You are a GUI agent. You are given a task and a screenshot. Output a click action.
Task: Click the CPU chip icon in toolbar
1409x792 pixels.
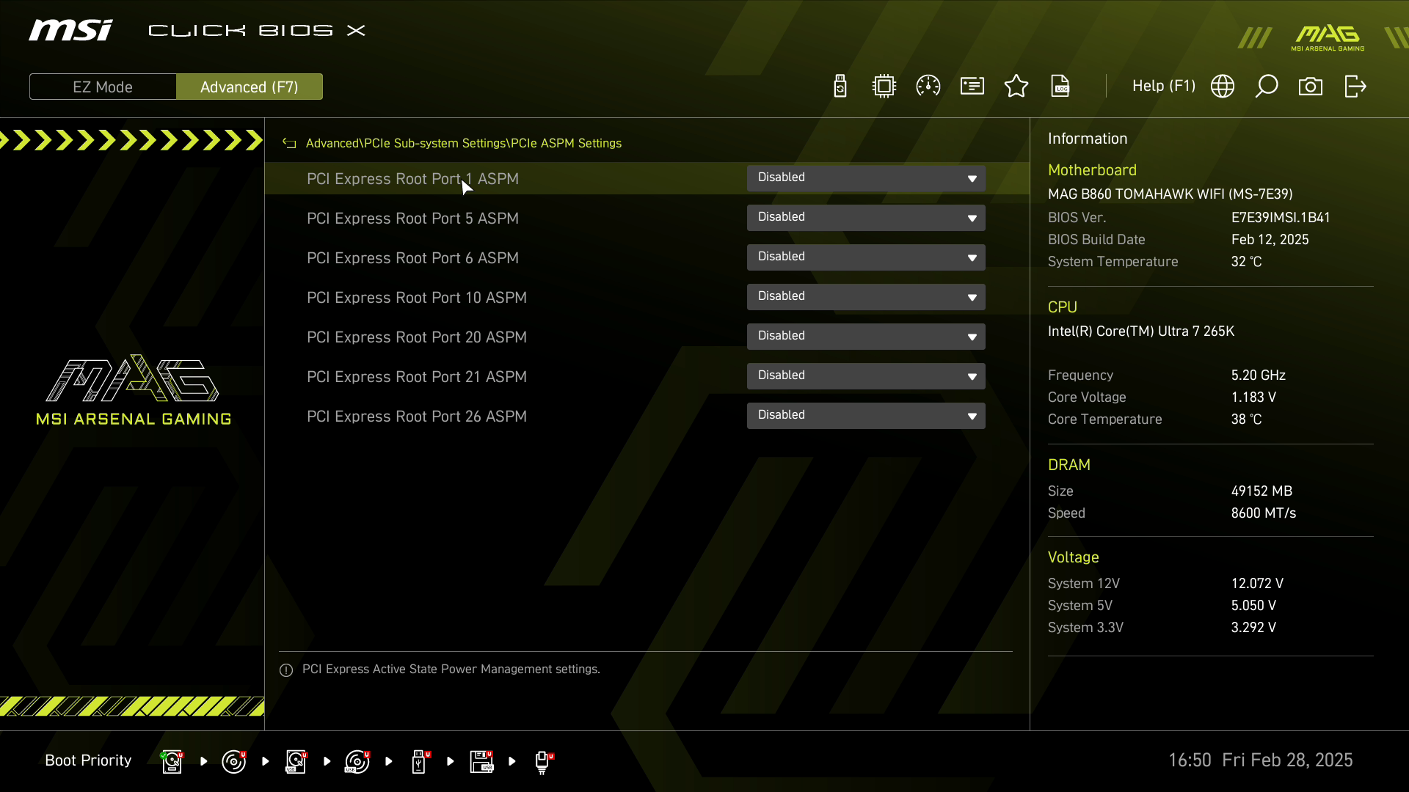coord(884,87)
